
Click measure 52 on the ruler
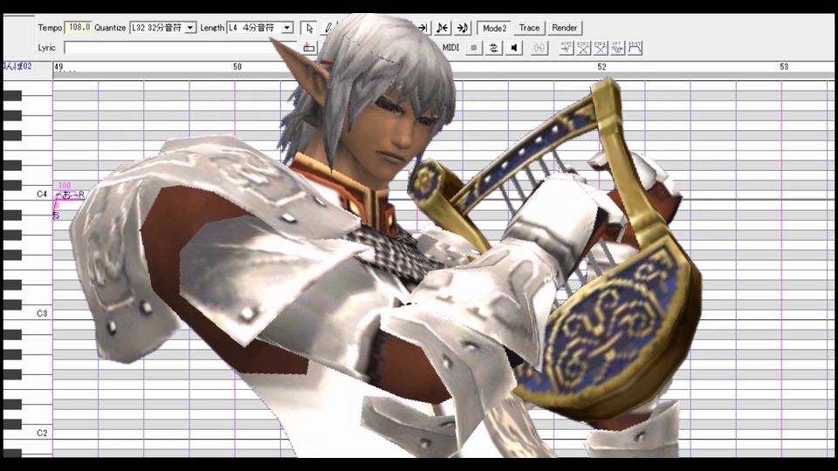click(x=601, y=67)
